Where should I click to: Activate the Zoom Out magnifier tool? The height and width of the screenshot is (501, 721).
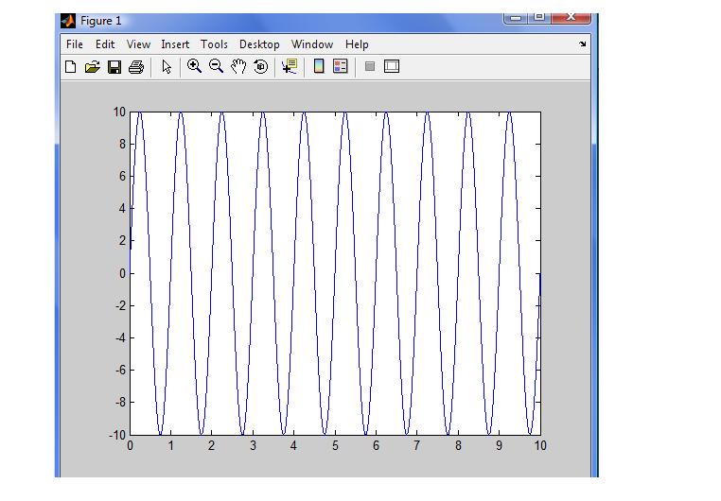pos(216,66)
